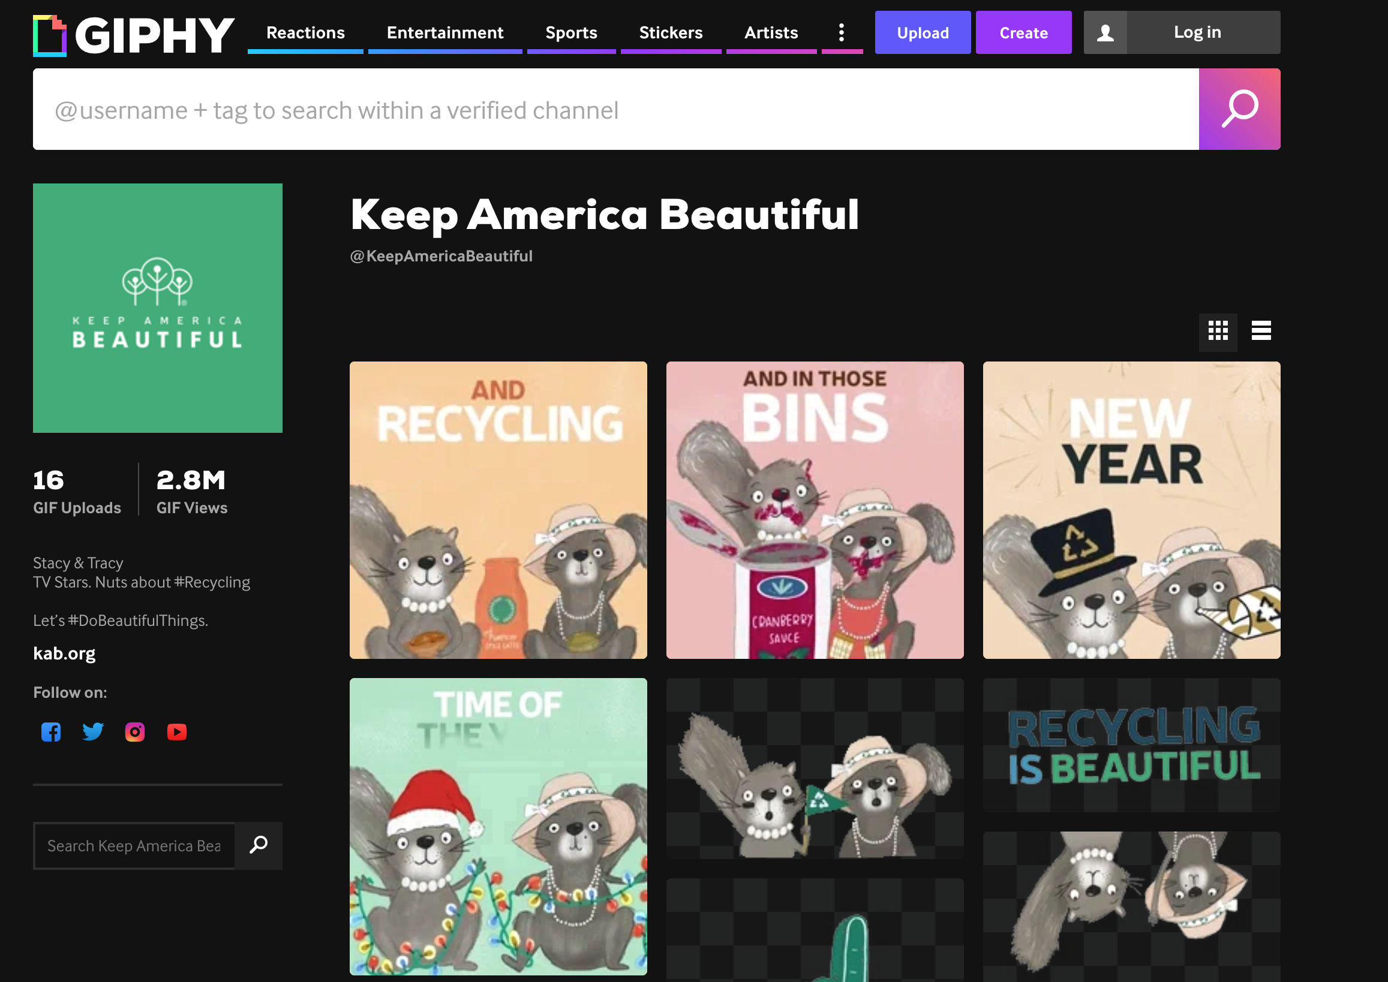Click the main search magnifier button
Viewport: 1388px width, 982px height.
coord(1239,109)
